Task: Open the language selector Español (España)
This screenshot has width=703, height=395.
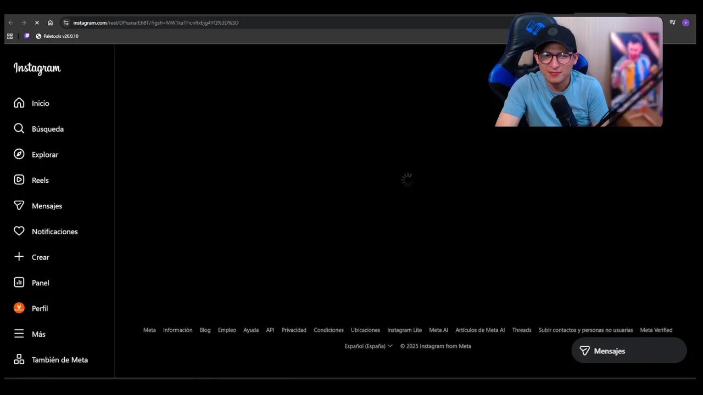Action: click(x=369, y=346)
